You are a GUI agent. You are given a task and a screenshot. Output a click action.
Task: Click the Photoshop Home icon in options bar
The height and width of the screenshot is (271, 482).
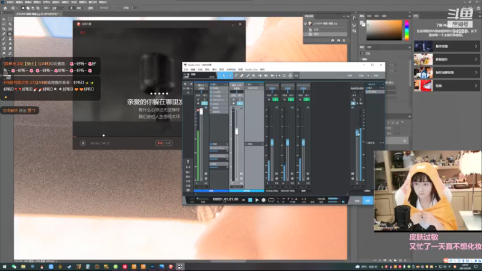(5, 8)
